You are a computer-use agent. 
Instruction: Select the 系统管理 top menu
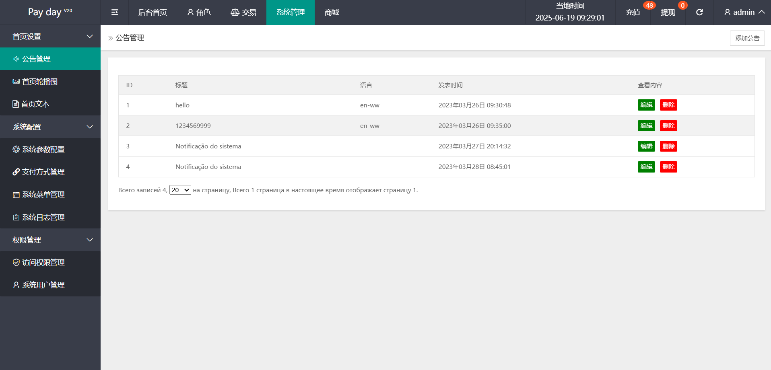click(x=291, y=12)
